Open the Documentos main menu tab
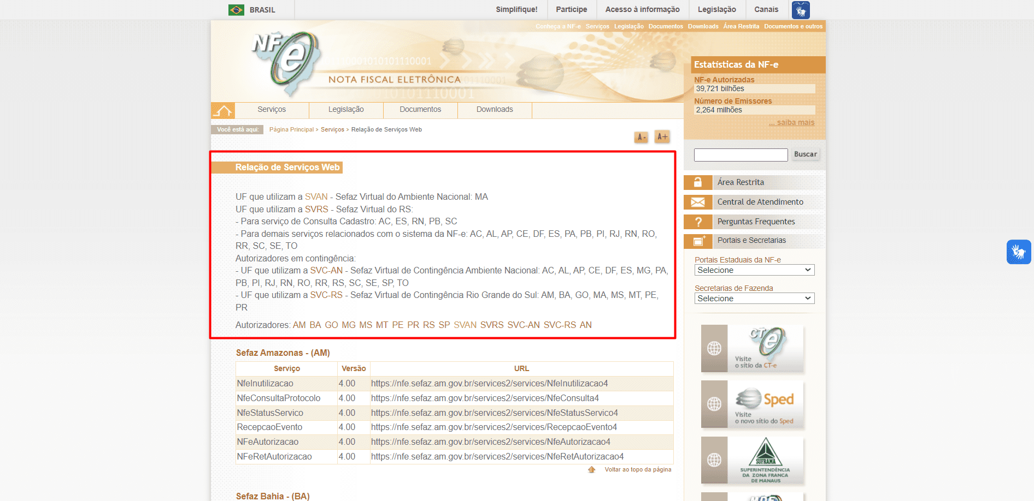This screenshot has width=1034, height=501. pos(420,110)
